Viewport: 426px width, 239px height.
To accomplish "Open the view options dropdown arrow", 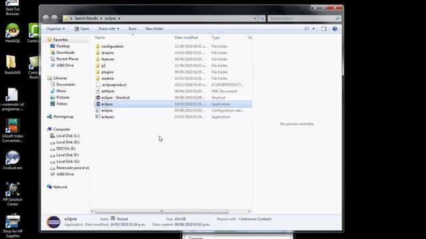I will [314, 29].
